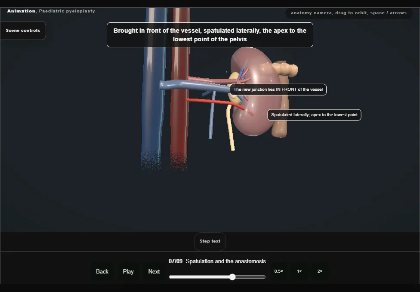Click the 'anatomy camera, drag to orbit' hint
The width and height of the screenshot is (420, 292).
point(349,13)
